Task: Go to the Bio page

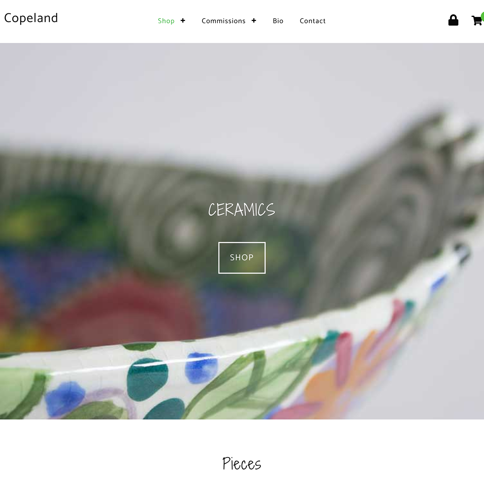Action: coord(278,21)
